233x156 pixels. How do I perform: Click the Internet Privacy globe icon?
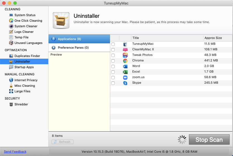point(11,80)
